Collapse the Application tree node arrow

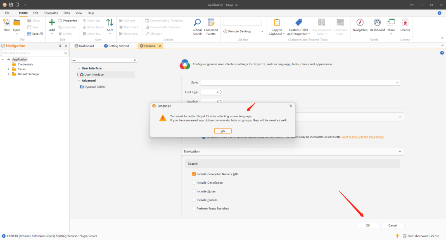(3, 60)
